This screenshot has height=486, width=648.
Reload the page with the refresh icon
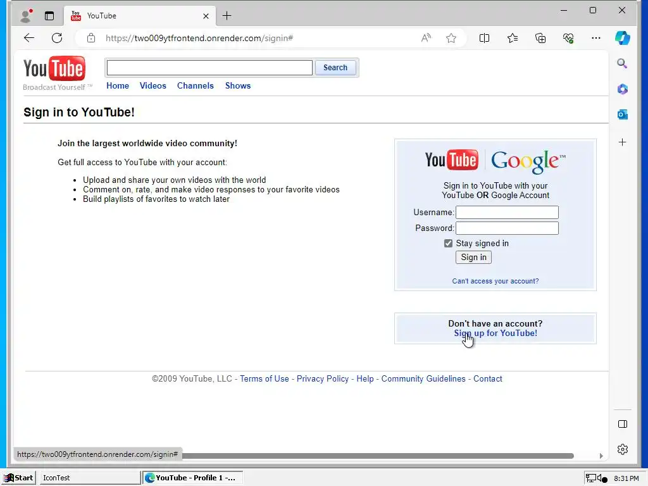point(57,38)
